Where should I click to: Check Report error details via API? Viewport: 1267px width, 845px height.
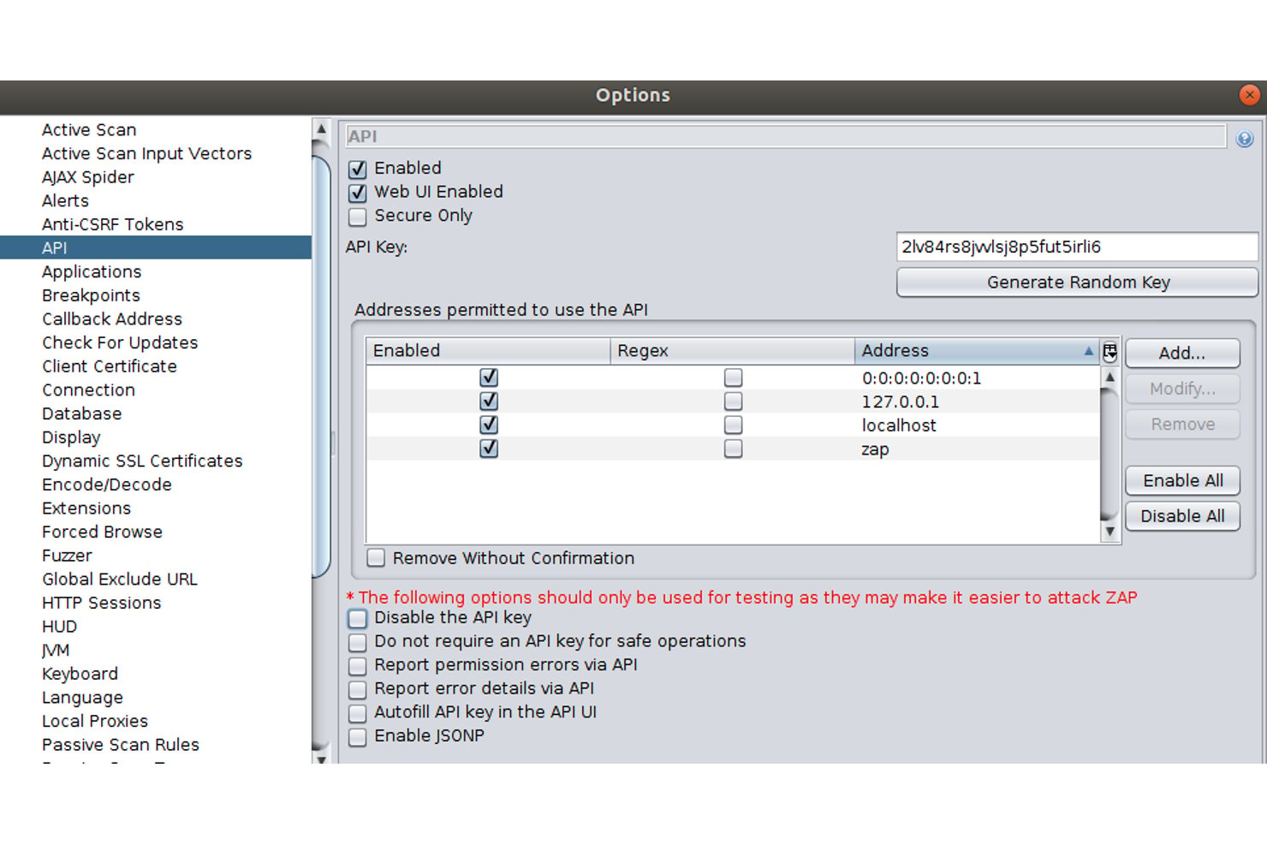[358, 689]
